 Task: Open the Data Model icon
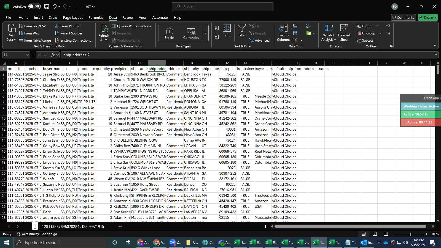click(x=309, y=33)
